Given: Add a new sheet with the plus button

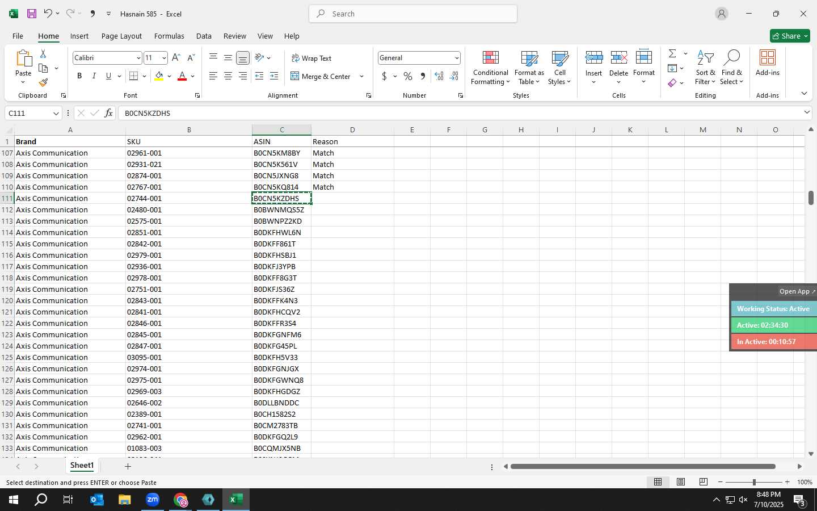Looking at the screenshot, I should tap(128, 466).
